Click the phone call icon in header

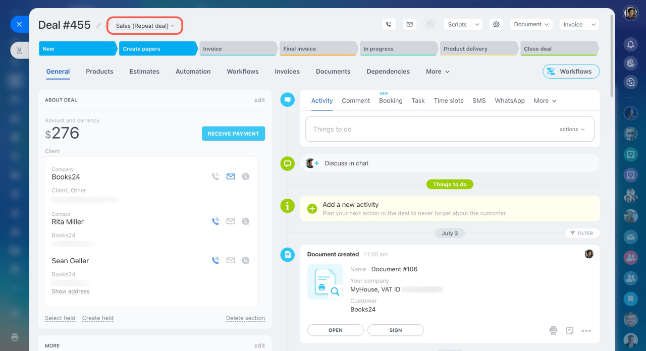389,24
